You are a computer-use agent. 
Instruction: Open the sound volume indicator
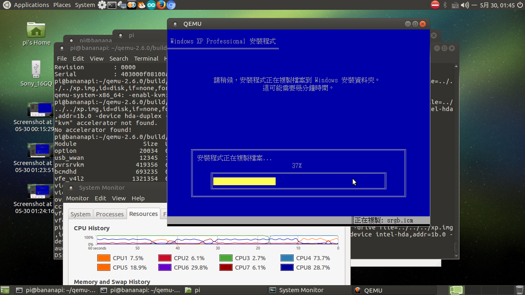tap(465, 5)
